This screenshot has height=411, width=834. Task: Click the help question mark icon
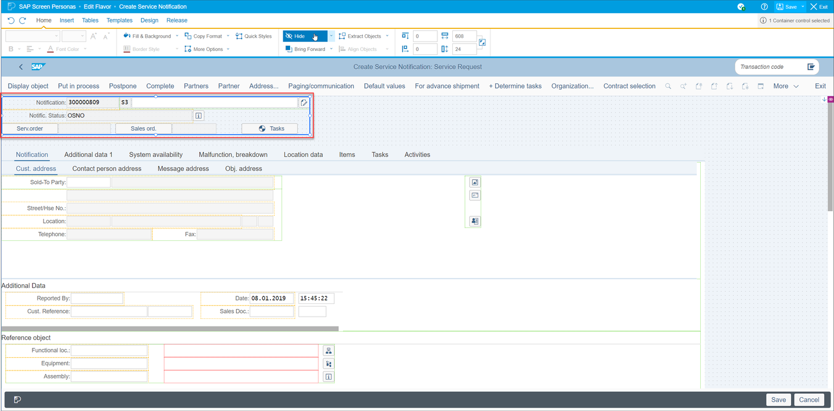tap(765, 7)
